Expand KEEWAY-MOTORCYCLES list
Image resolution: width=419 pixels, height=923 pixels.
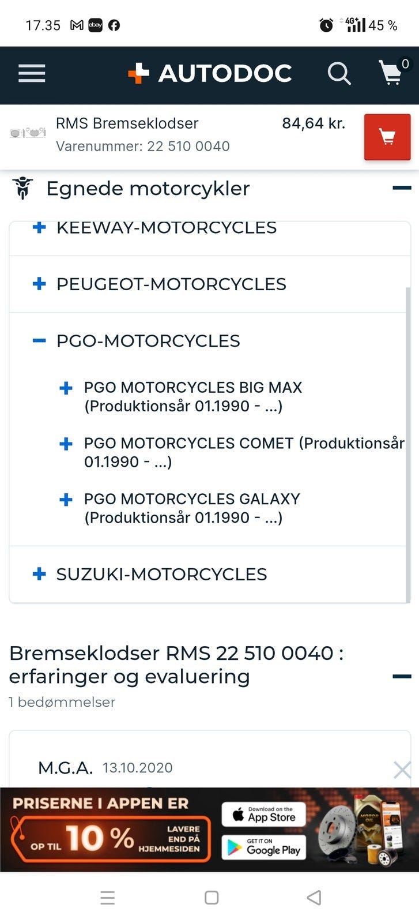click(39, 228)
